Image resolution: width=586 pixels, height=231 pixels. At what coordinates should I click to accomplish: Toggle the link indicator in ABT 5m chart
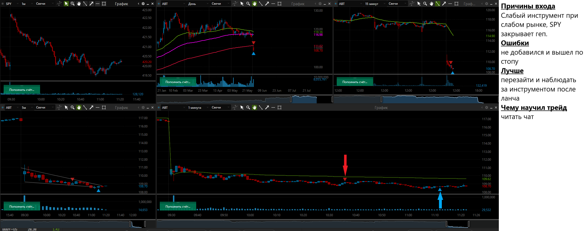[x=3, y=107]
